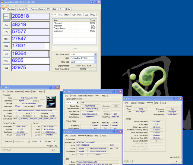Run the HDD benchmark button
The image size is (193, 165).
6,46
